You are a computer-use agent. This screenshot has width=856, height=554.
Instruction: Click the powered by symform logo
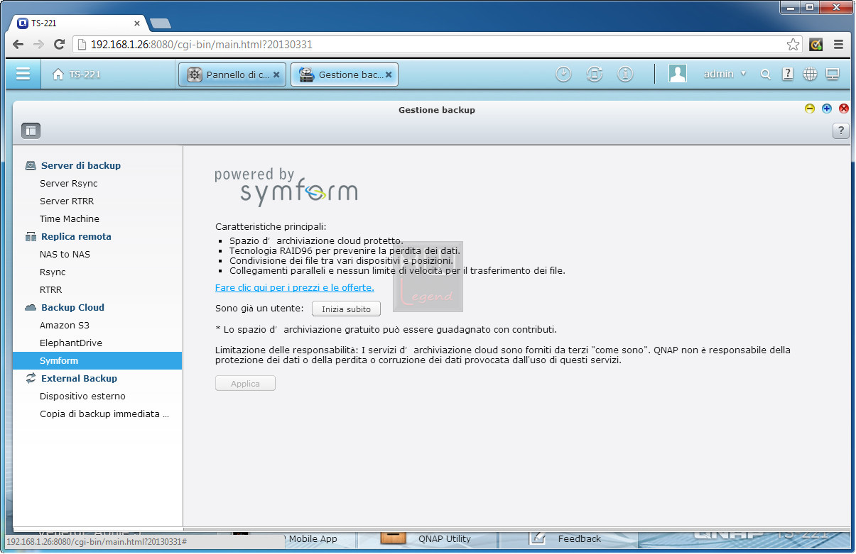click(x=286, y=187)
